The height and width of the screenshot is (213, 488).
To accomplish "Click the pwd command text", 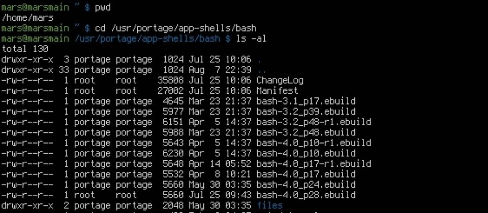I will tap(103, 8).
